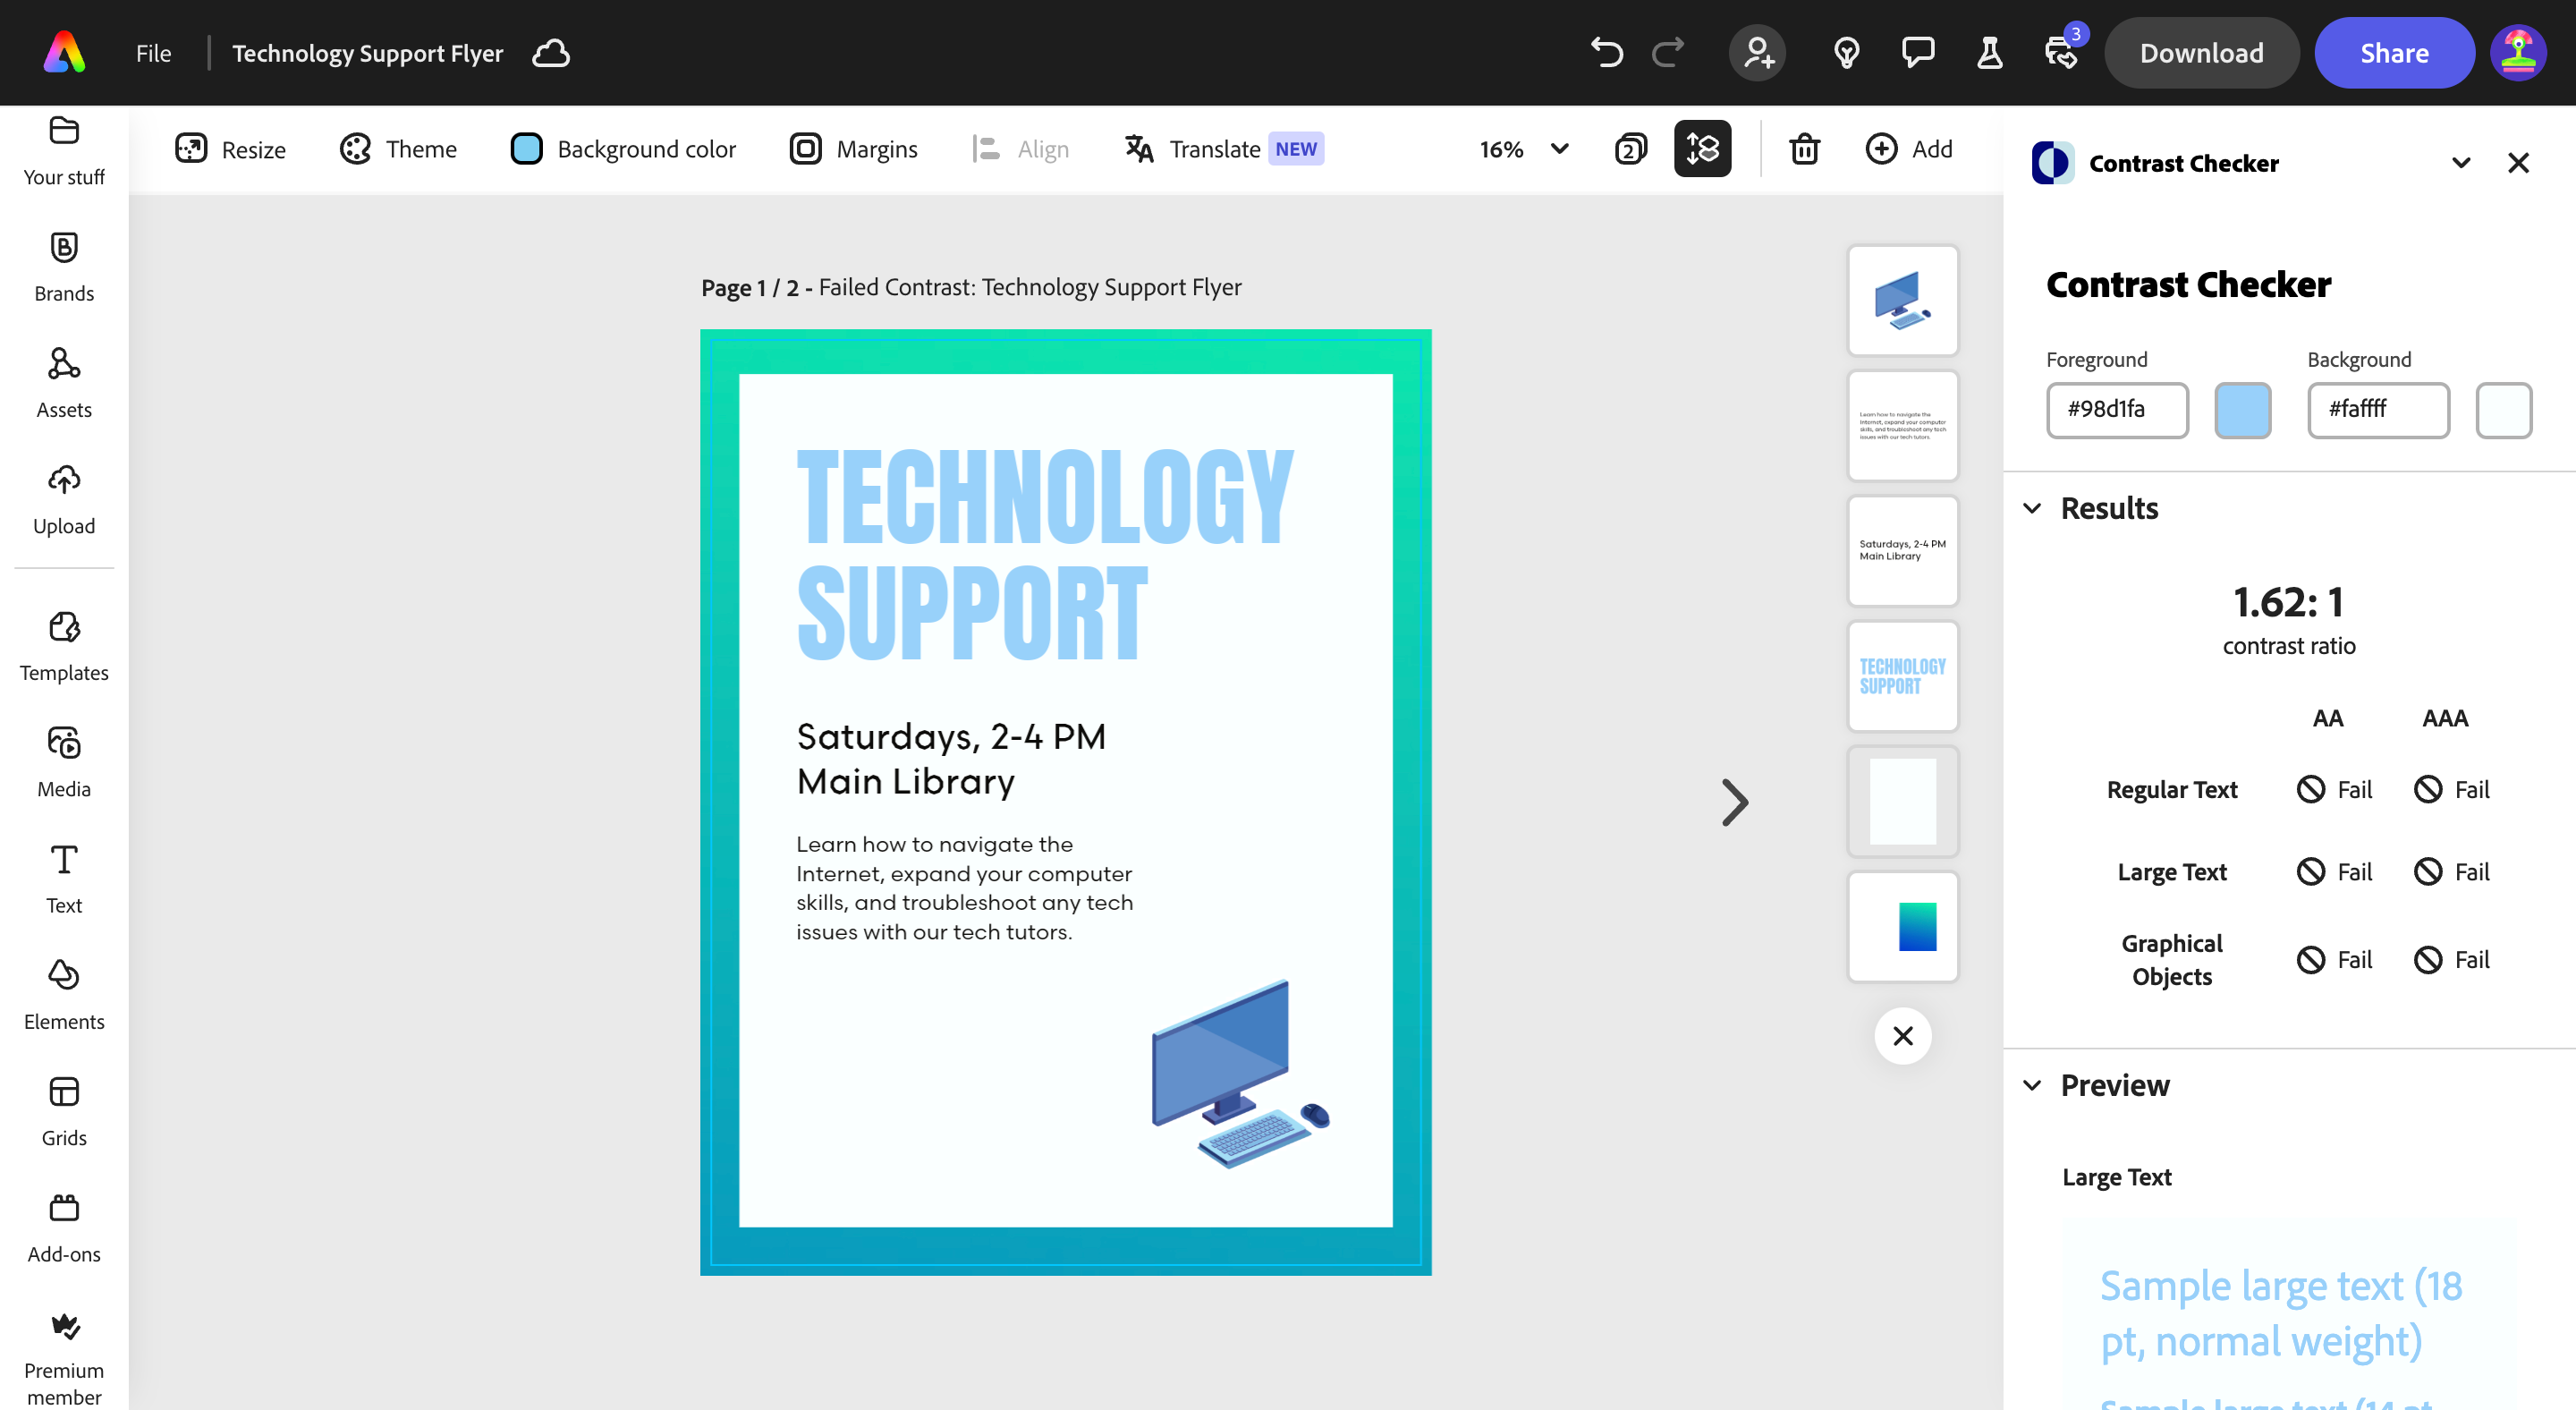Delete page using trash can icon

point(1804,149)
